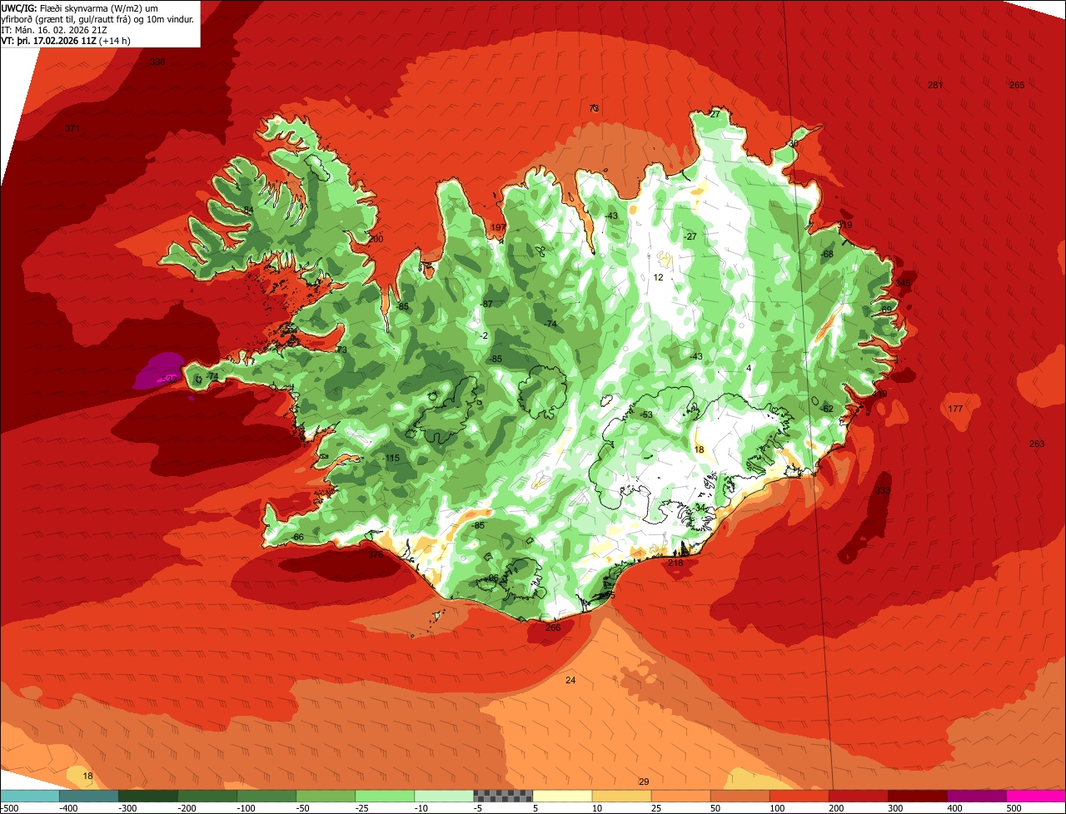Click the purple patch off Snæfellsnes

[x=159, y=371]
